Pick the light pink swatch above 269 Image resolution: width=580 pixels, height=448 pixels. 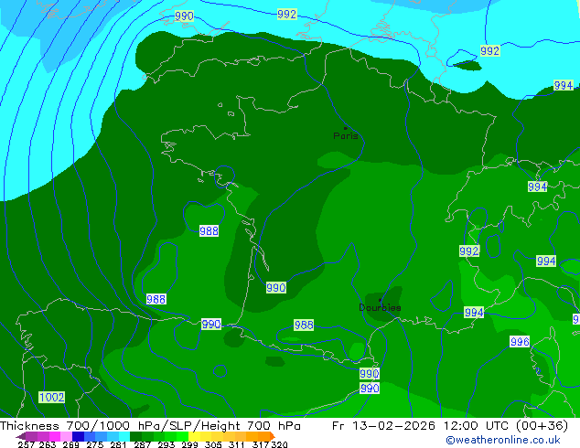coord(66,436)
